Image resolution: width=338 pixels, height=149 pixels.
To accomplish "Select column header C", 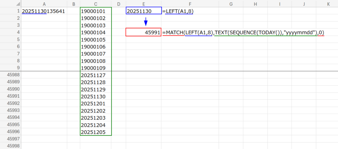I will pos(95,4).
